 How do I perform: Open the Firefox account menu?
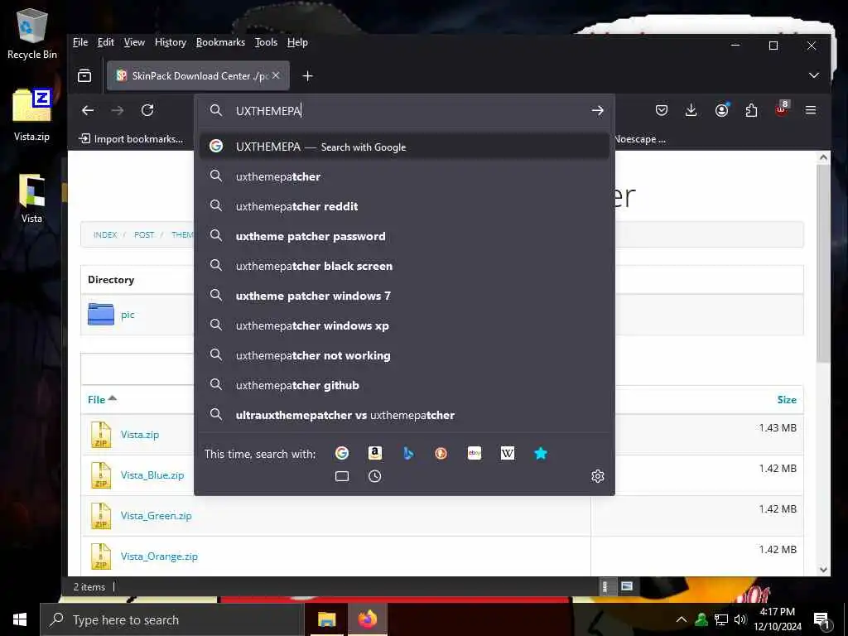click(x=721, y=111)
